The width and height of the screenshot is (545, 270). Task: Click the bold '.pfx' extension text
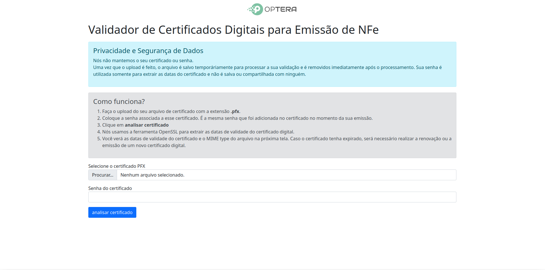coord(235,111)
